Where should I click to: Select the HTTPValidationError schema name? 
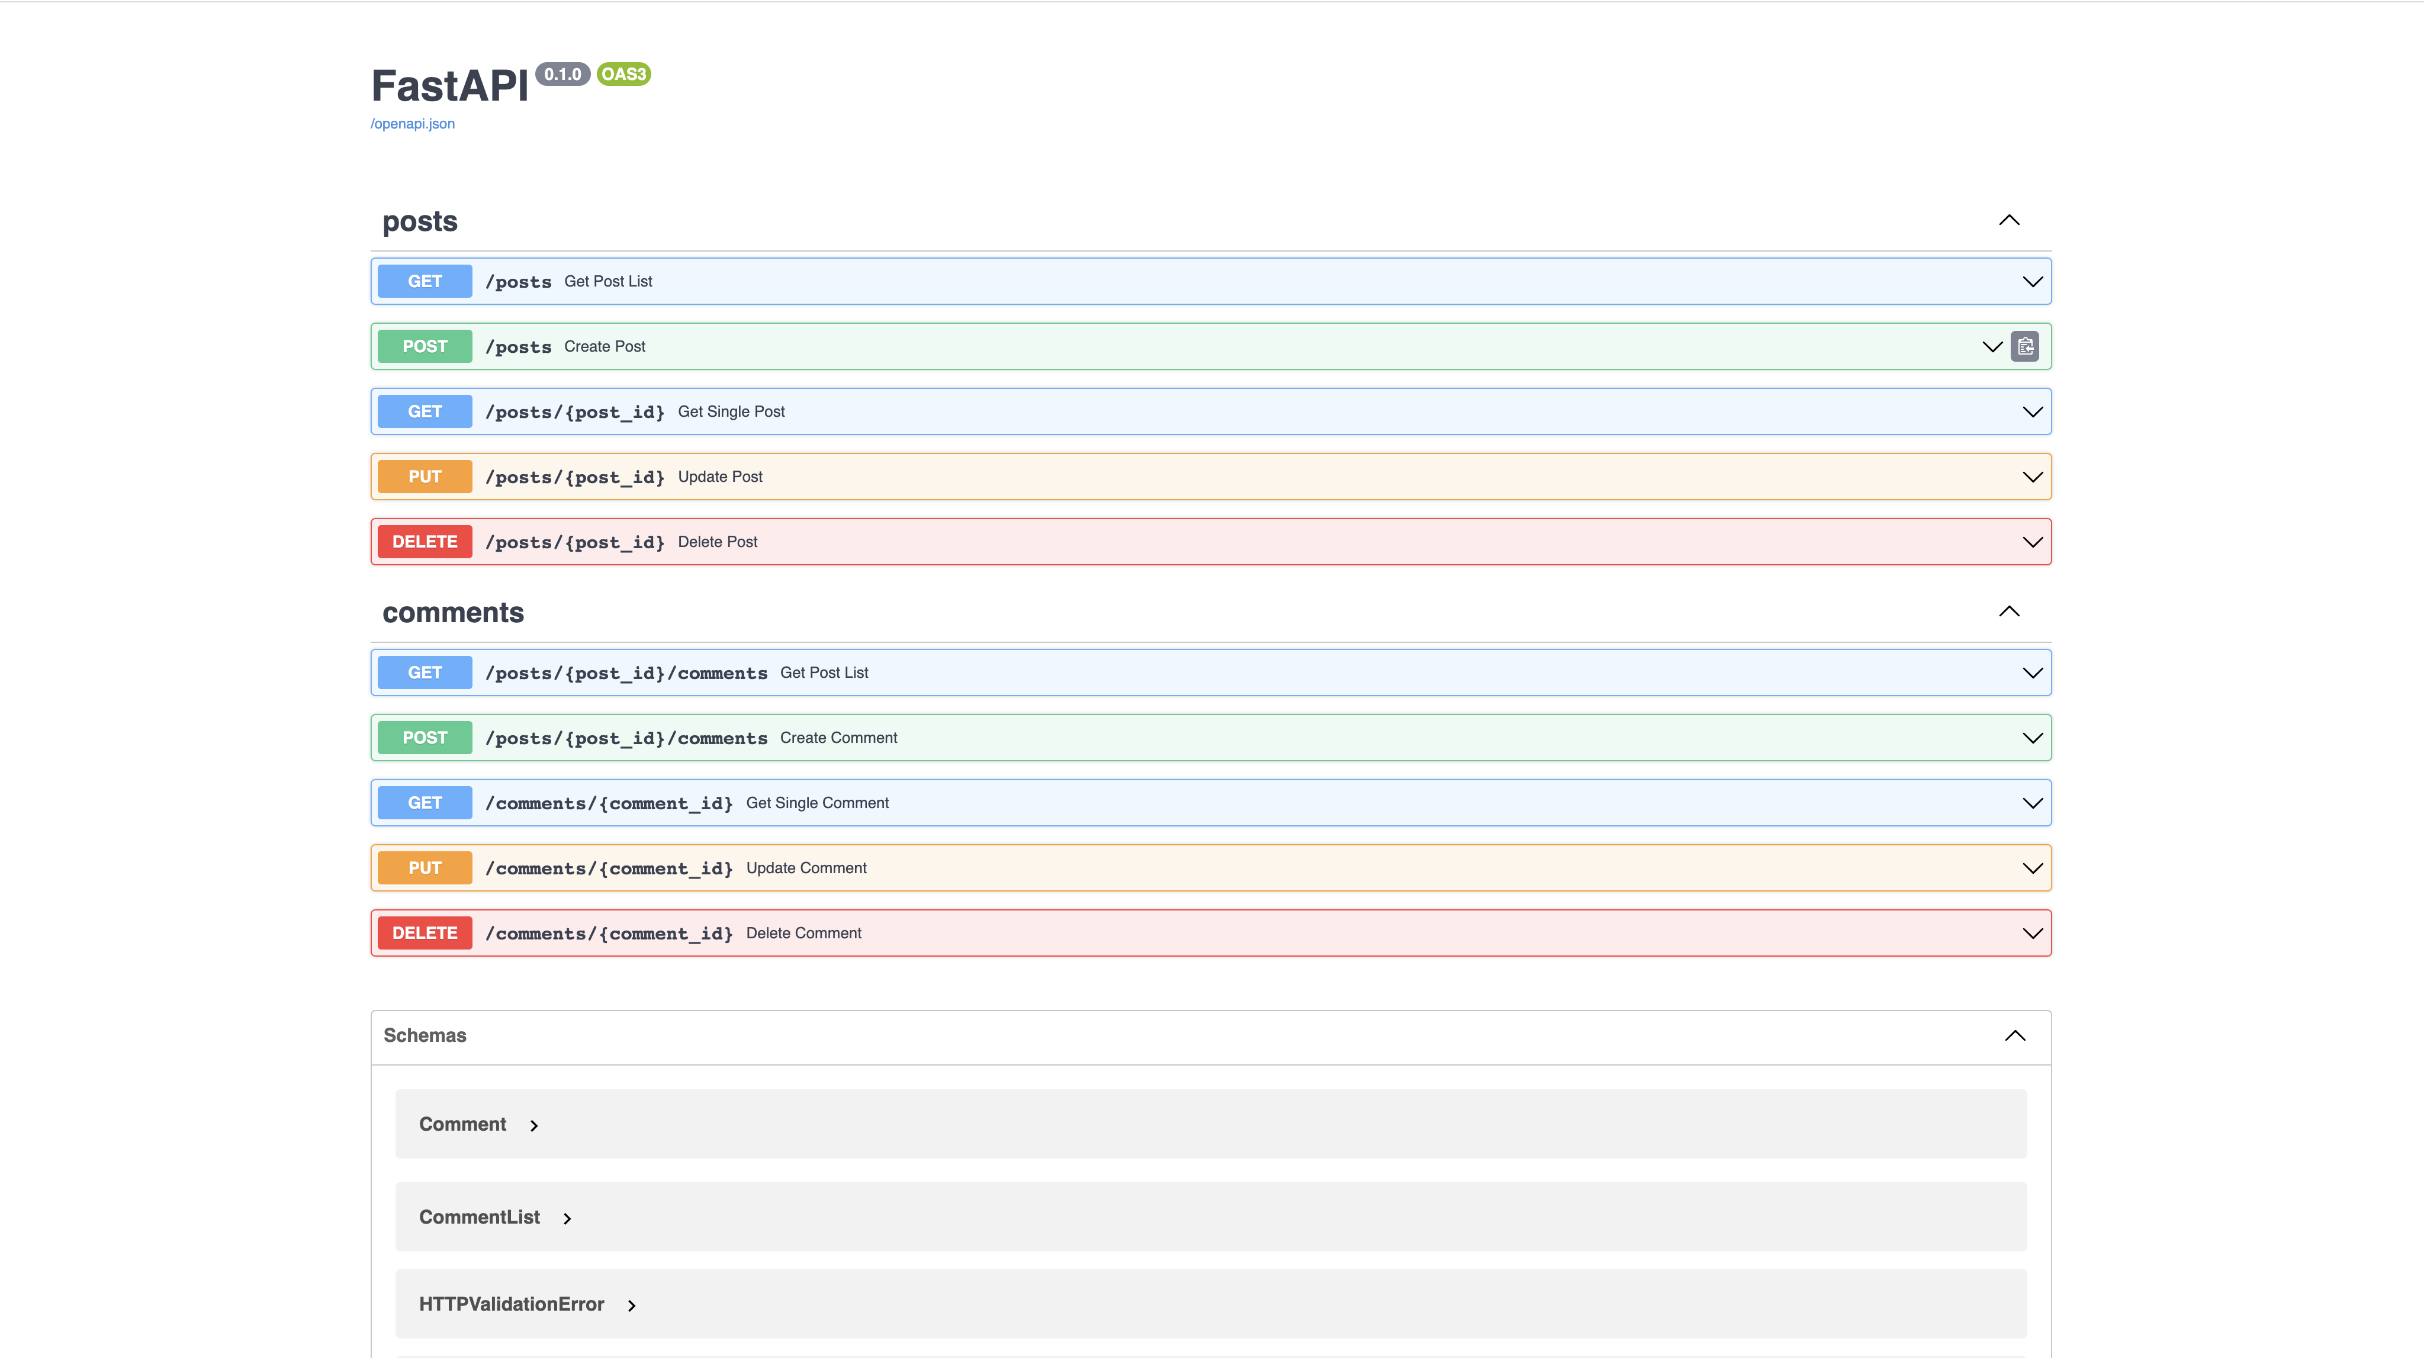pos(511,1304)
